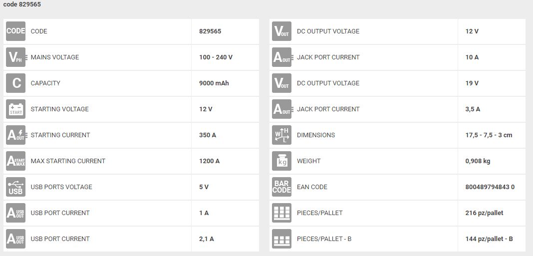Click the max starting current icon
This screenshot has width=533, height=256.
tap(15, 161)
